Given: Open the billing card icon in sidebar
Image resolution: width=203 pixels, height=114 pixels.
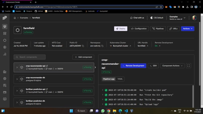Looking at the screenshot, I should [5, 92].
